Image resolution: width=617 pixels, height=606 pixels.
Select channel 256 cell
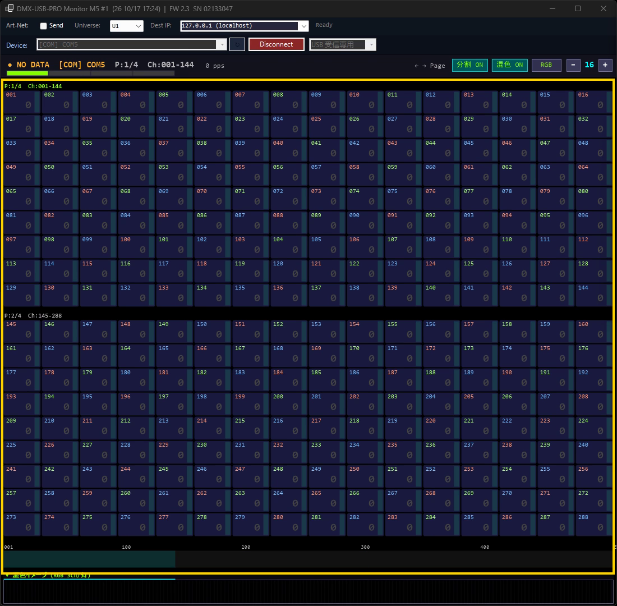click(x=594, y=476)
